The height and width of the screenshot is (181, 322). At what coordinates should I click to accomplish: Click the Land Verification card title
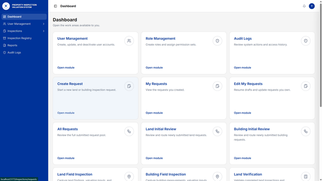click(x=248, y=174)
